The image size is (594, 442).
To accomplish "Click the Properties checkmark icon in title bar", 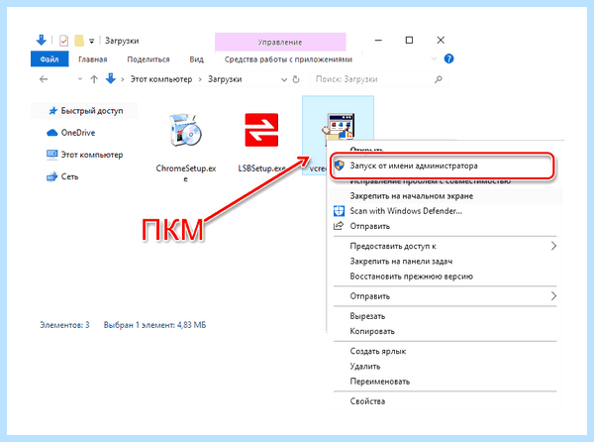I will pyautogui.click(x=63, y=41).
